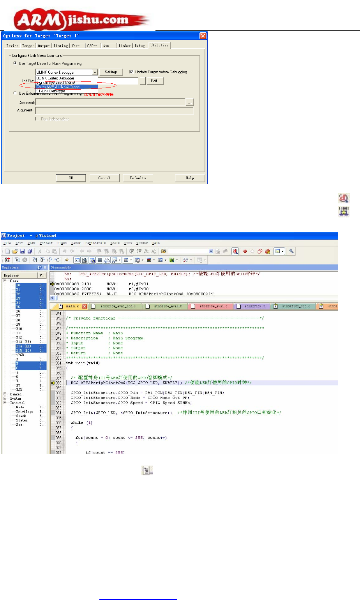Image resolution: width=360 pixels, height=600 pixels.
Task: Click the Undo arrow icon
Action: click(x=65, y=251)
